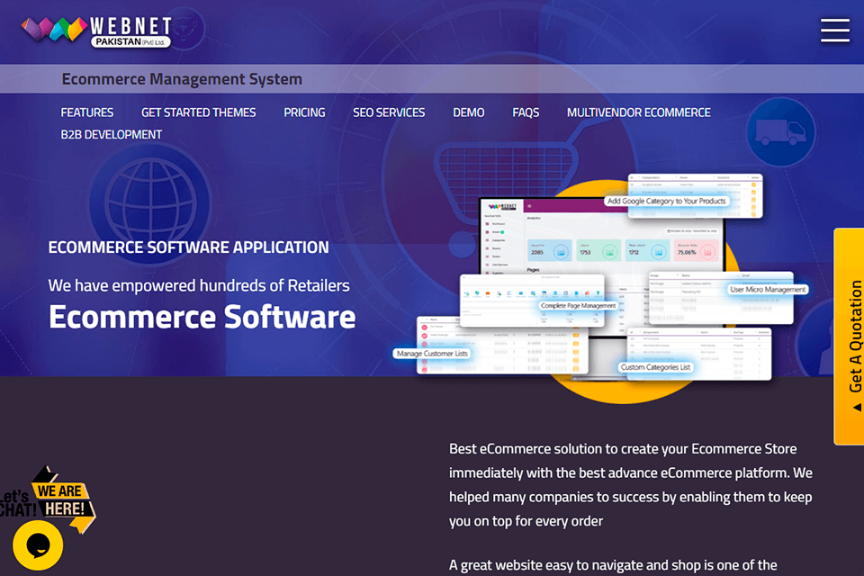Click the Add Google Category to Your Products label
The width and height of the screenshot is (864, 576).
tap(667, 202)
